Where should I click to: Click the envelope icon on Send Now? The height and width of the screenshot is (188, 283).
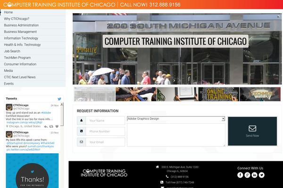coord(252,128)
